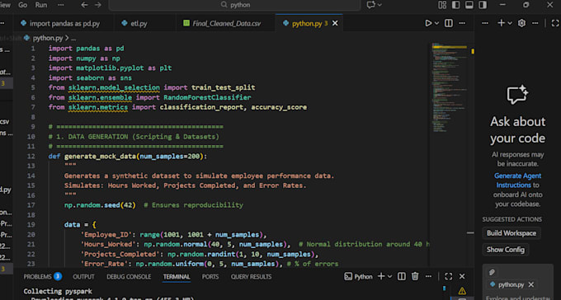Maximize the chat panel with the fullscreen icon
Screen dimensions: 561x300
coord(555,23)
